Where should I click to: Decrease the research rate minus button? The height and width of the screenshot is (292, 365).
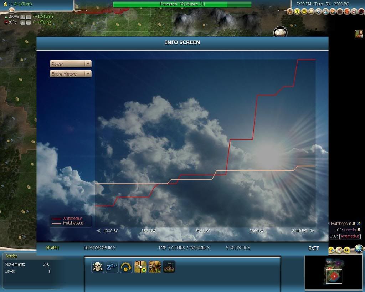pyautogui.click(x=29, y=17)
